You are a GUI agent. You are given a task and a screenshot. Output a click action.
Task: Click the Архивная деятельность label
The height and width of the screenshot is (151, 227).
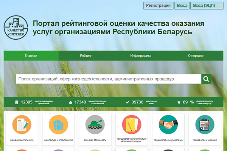click(x=22, y=140)
